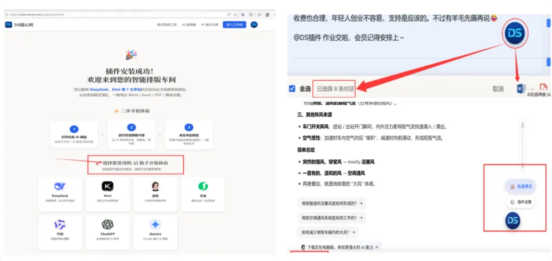The image size is (552, 261).
Task: Open the Gemini assistant card
Action: point(155,232)
